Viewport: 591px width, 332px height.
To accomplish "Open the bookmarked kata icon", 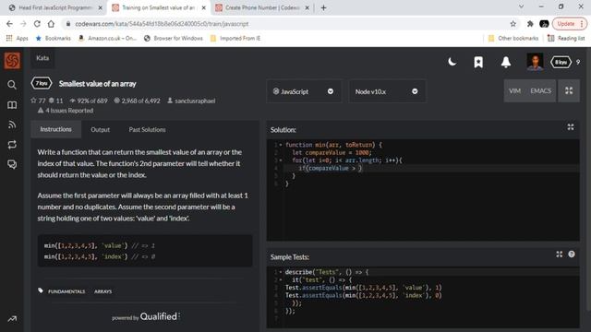I will [x=478, y=62].
